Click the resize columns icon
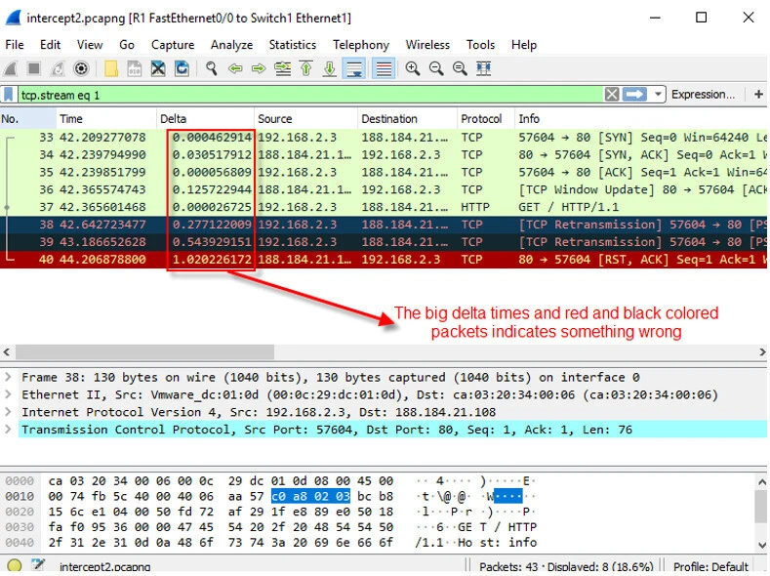Viewport: 770px width, 576px height. click(483, 68)
